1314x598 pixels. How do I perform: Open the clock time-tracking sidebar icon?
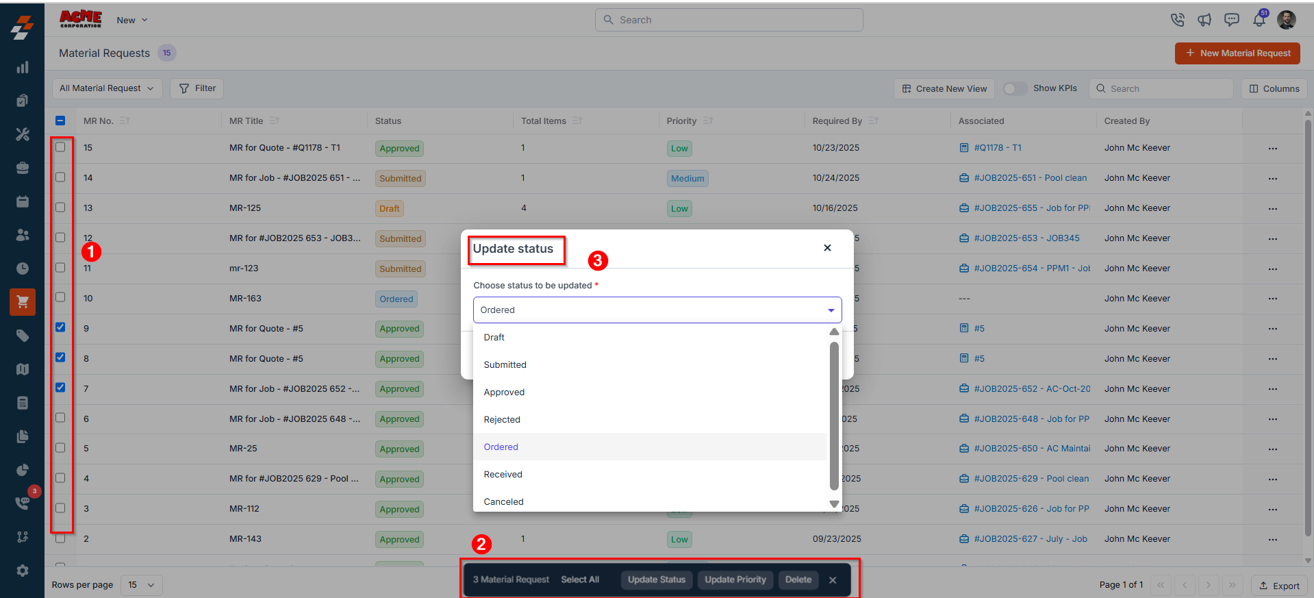[23, 269]
